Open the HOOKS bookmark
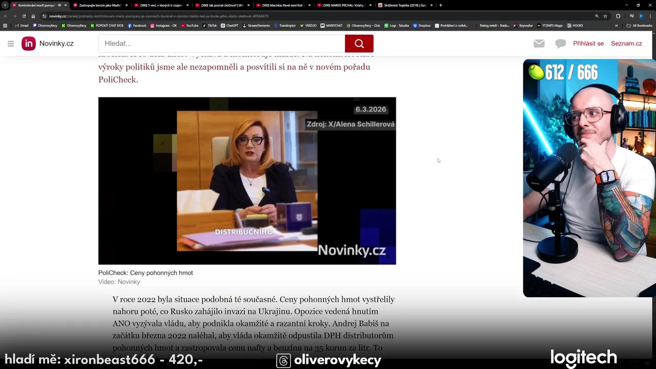 (x=575, y=26)
